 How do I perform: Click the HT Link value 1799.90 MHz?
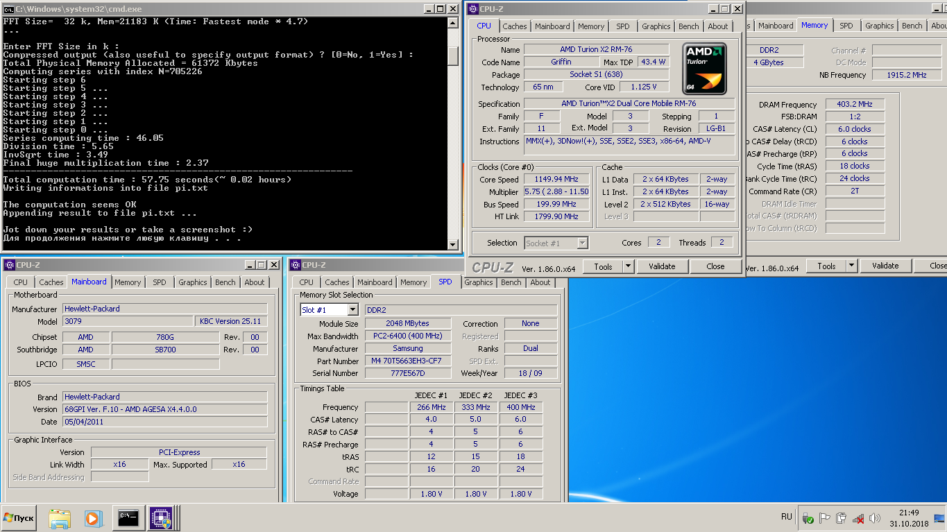click(x=556, y=217)
